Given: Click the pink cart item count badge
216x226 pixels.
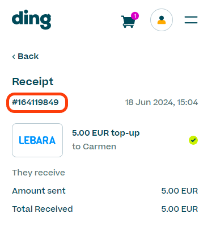Looking at the screenshot, I should [x=135, y=16].
